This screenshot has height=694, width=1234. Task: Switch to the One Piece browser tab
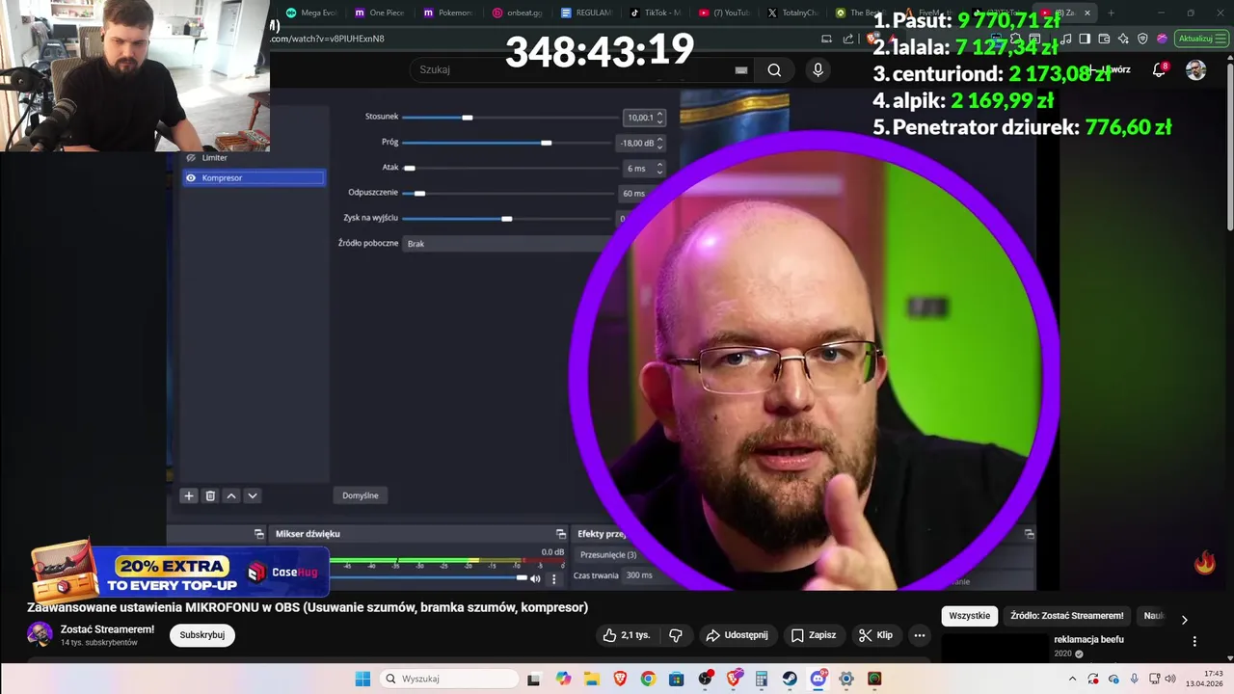379,13
